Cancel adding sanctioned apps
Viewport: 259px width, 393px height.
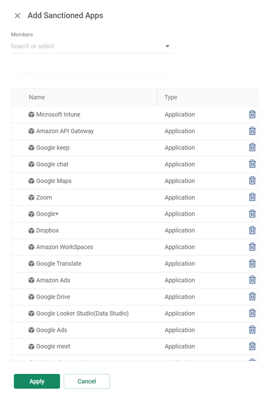point(86,381)
